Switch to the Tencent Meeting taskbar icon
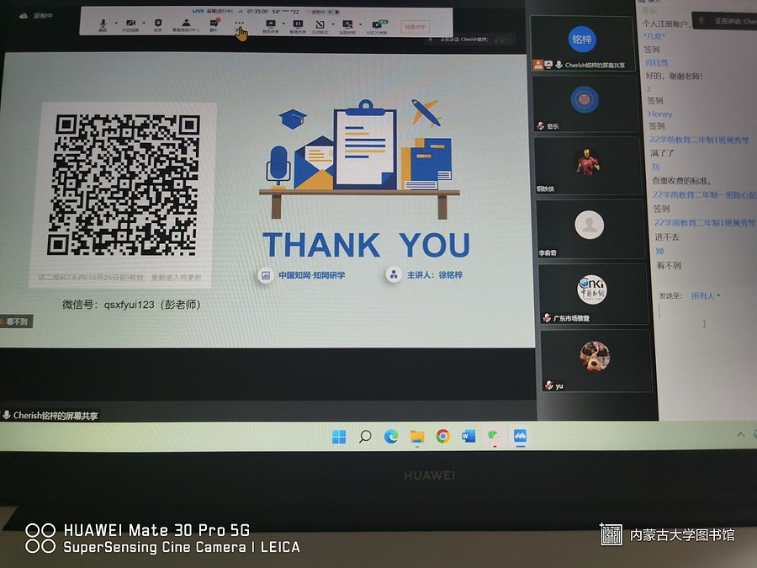This screenshot has width=757, height=568. pos(520,436)
